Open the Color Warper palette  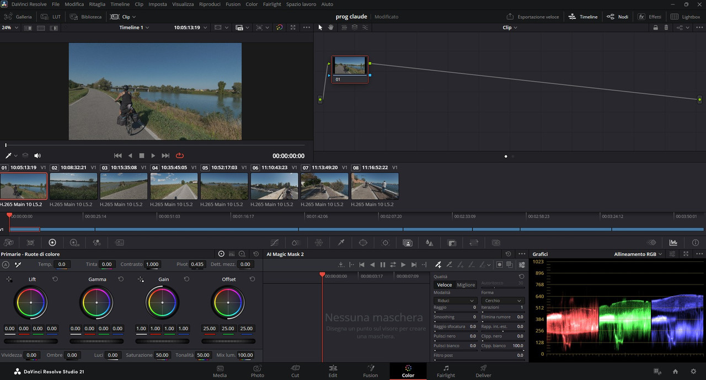point(319,243)
